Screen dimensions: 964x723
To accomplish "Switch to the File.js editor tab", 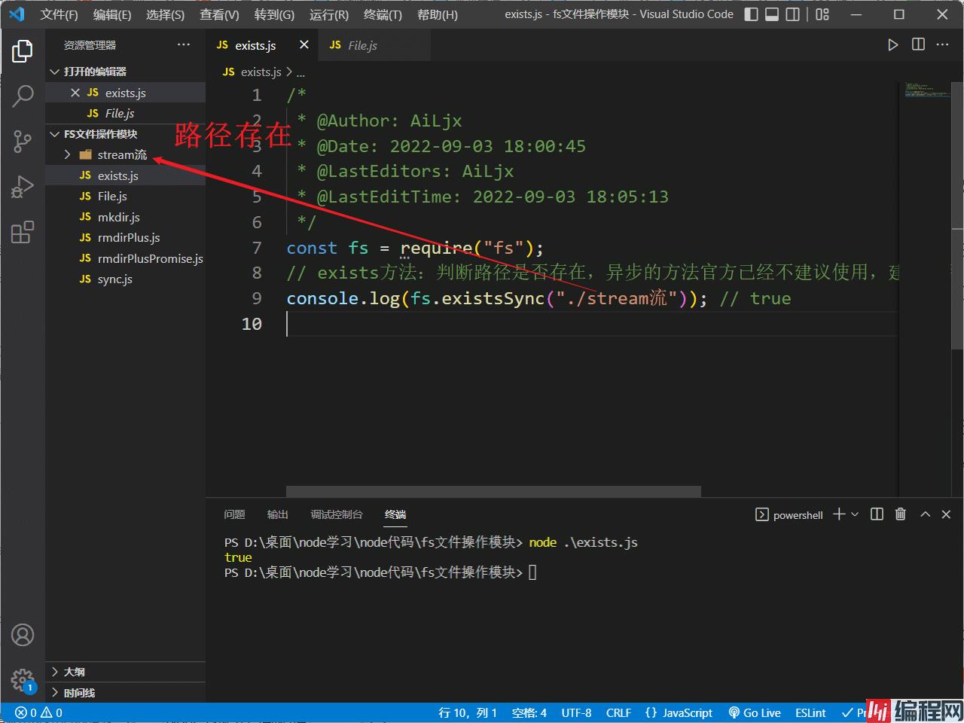I will [x=374, y=45].
